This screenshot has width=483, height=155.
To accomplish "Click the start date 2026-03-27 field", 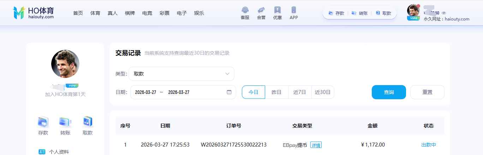I will (145, 92).
